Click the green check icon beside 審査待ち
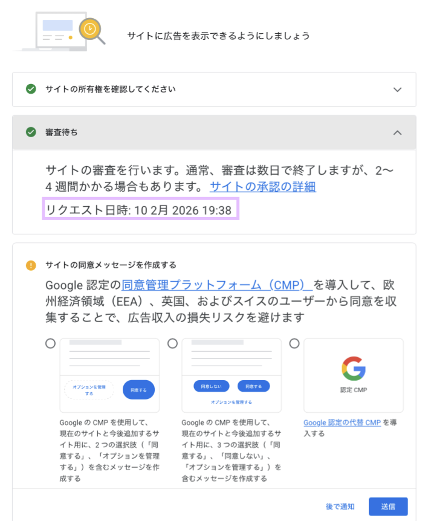 (x=31, y=132)
